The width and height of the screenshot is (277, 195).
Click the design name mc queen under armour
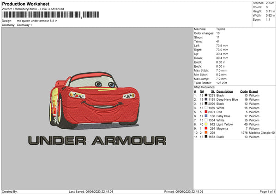click(37, 21)
